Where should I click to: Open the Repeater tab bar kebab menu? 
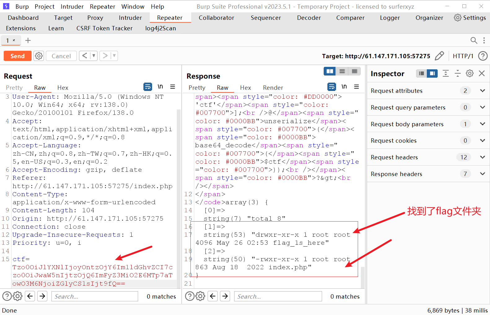click(x=484, y=41)
